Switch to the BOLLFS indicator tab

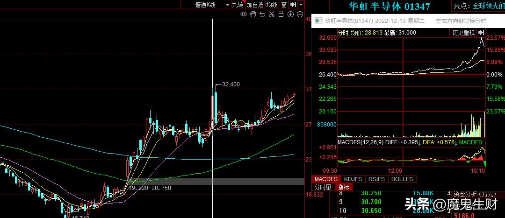403,179
